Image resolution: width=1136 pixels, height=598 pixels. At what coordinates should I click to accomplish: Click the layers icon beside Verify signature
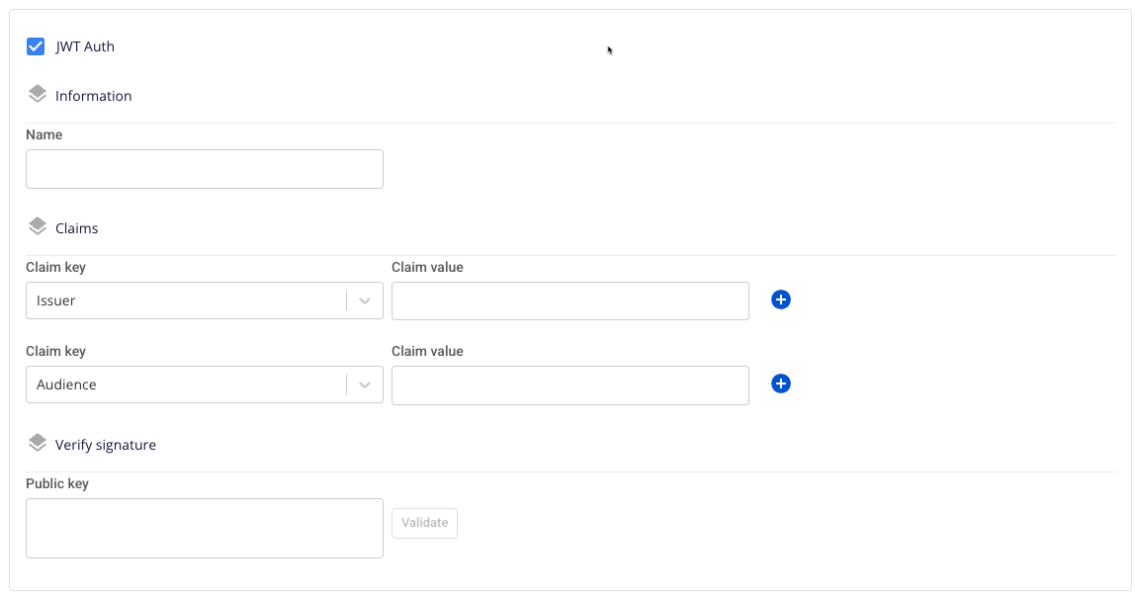(x=38, y=443)
